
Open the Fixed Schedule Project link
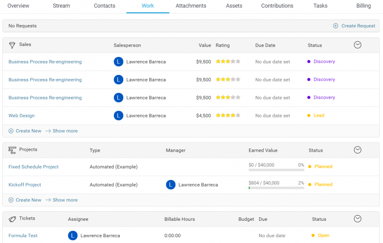tap(34, 167)
